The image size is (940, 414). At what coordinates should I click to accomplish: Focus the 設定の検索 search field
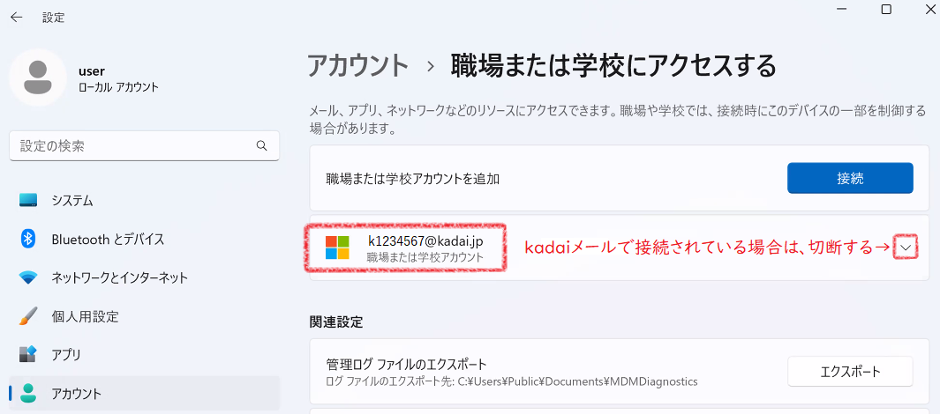[x=144, y=145]
